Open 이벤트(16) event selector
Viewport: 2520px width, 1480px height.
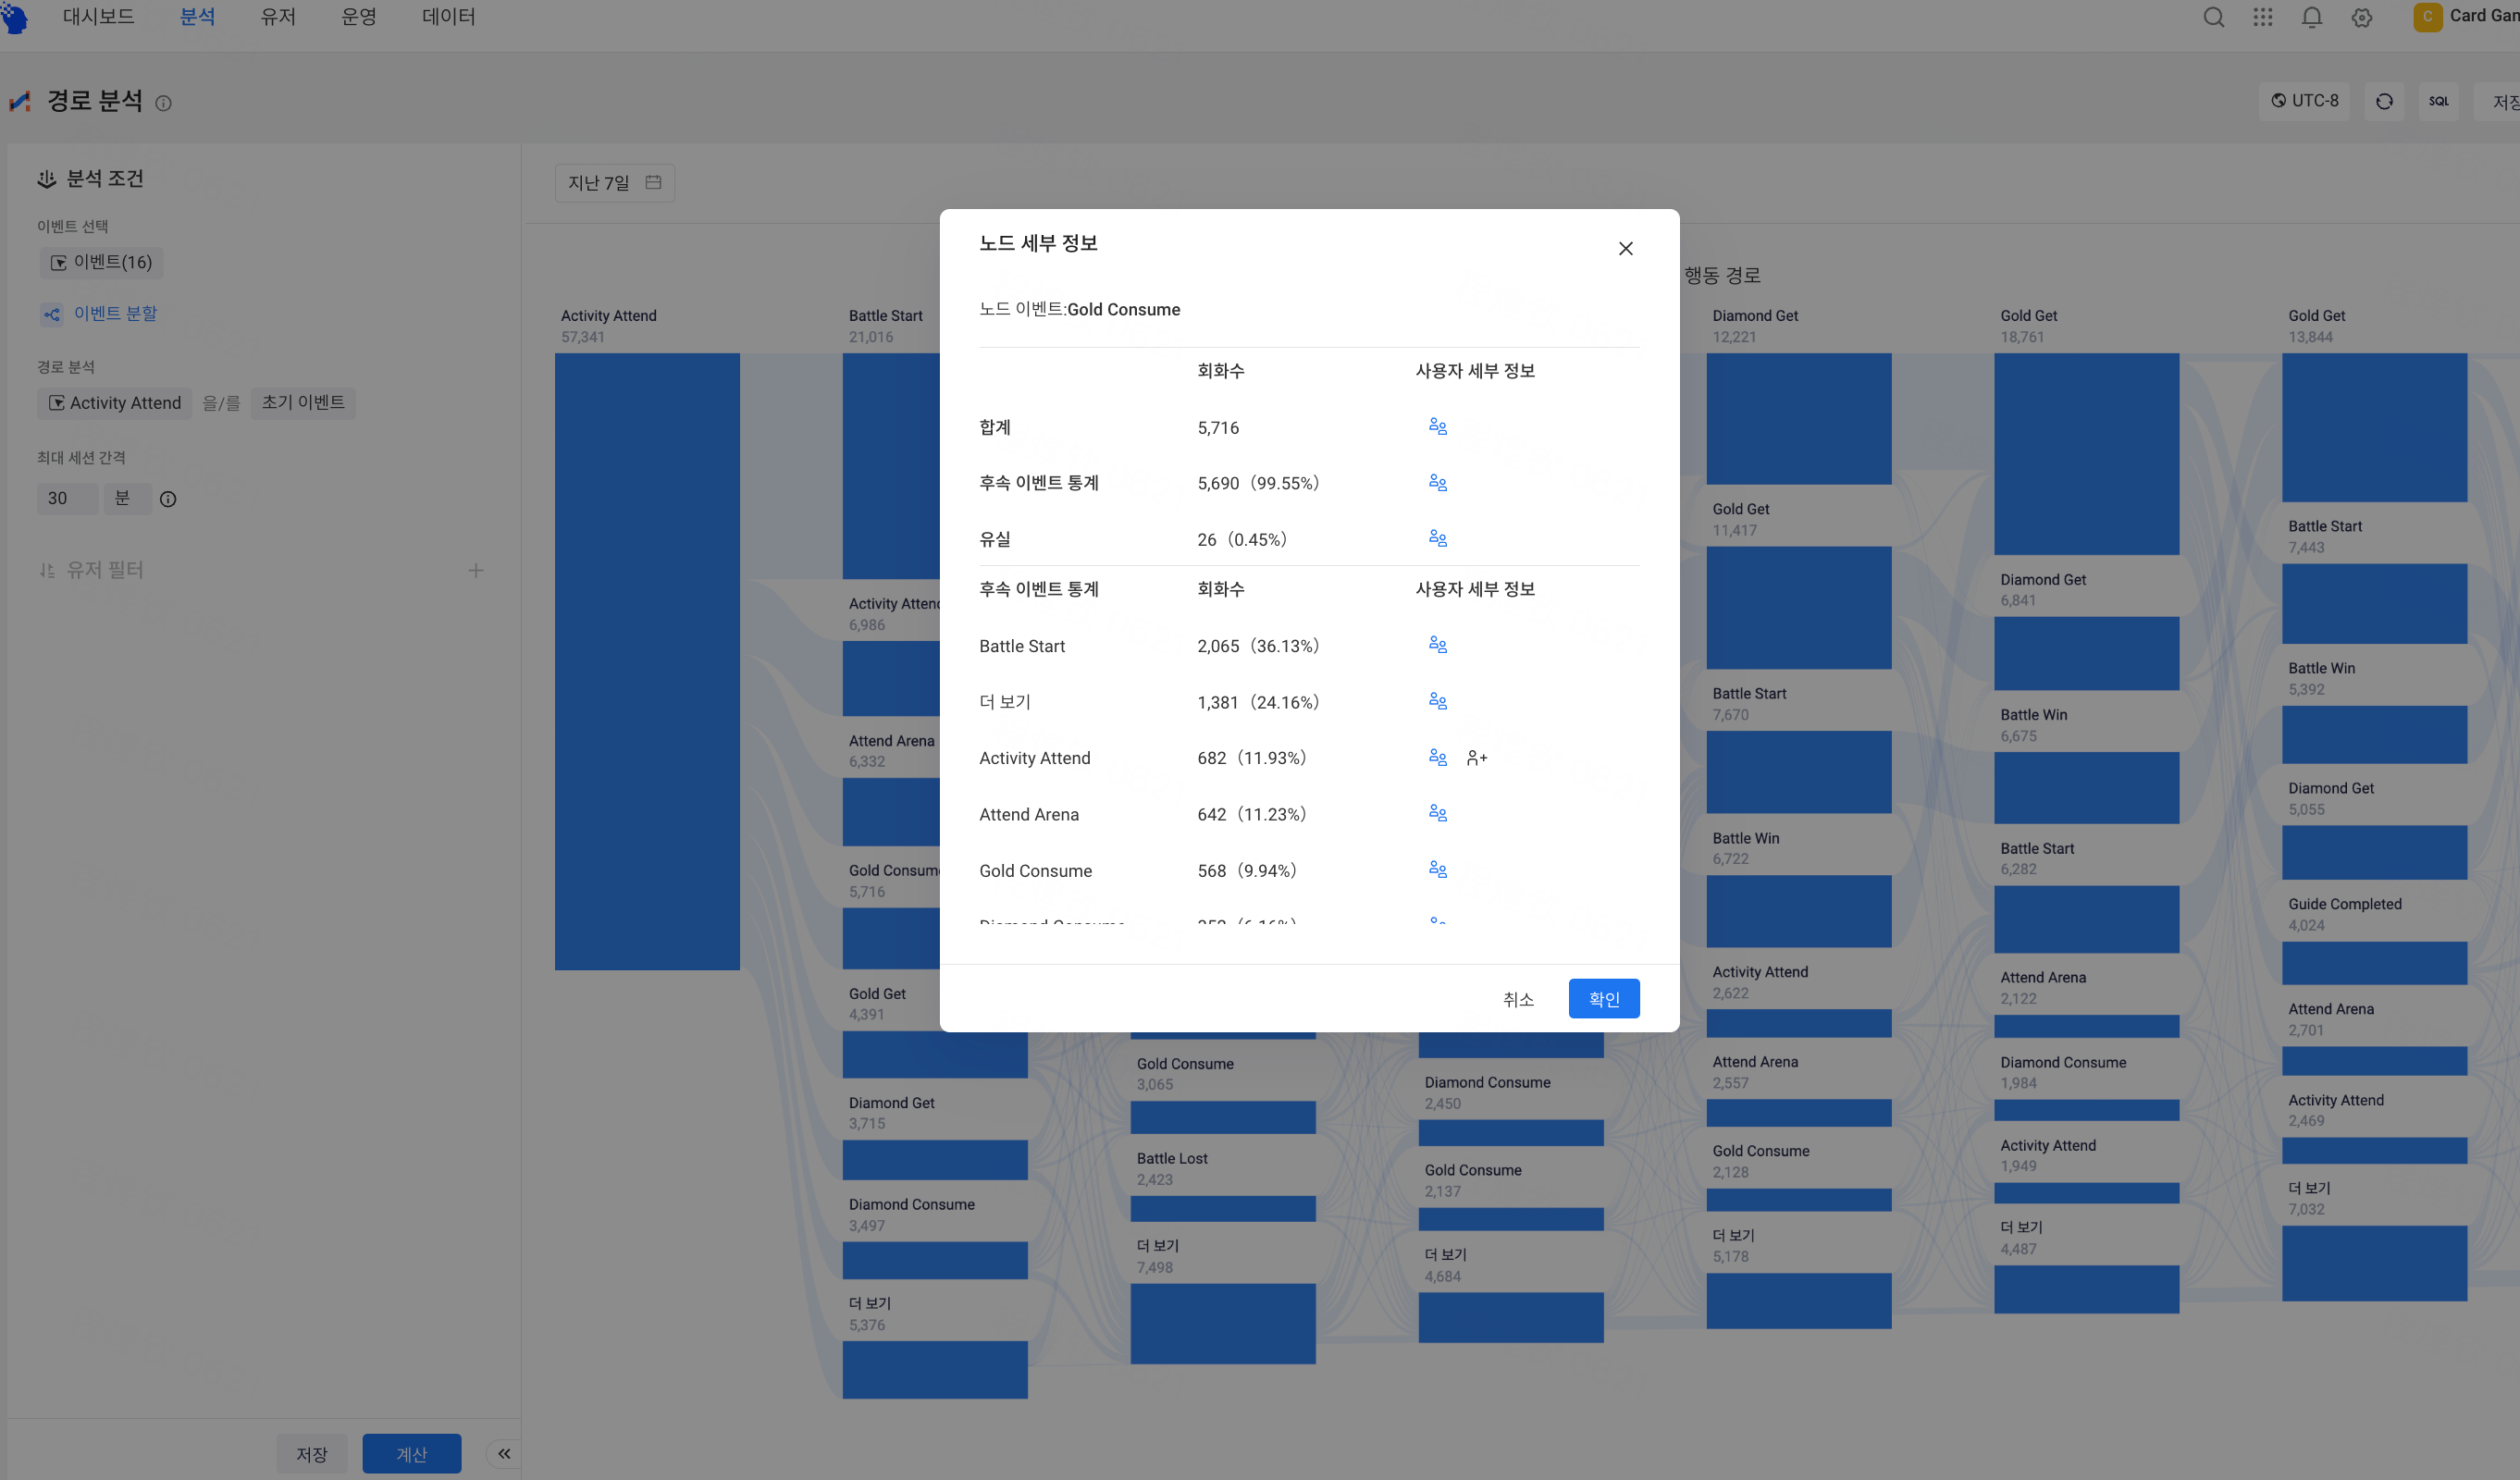coord(102,262)
